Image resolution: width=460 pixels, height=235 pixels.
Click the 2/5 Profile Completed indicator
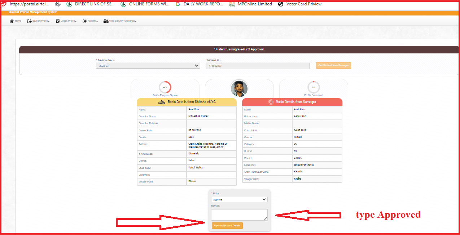tap(313, 87)
